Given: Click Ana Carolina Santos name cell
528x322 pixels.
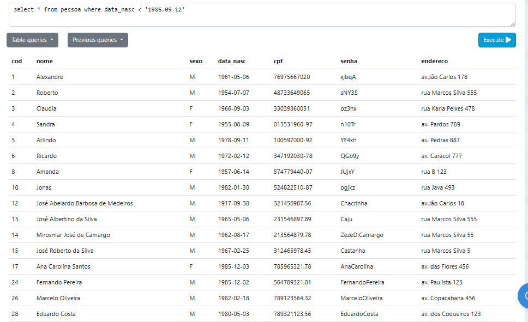Looking at the screenshot, I should (63, 267).
